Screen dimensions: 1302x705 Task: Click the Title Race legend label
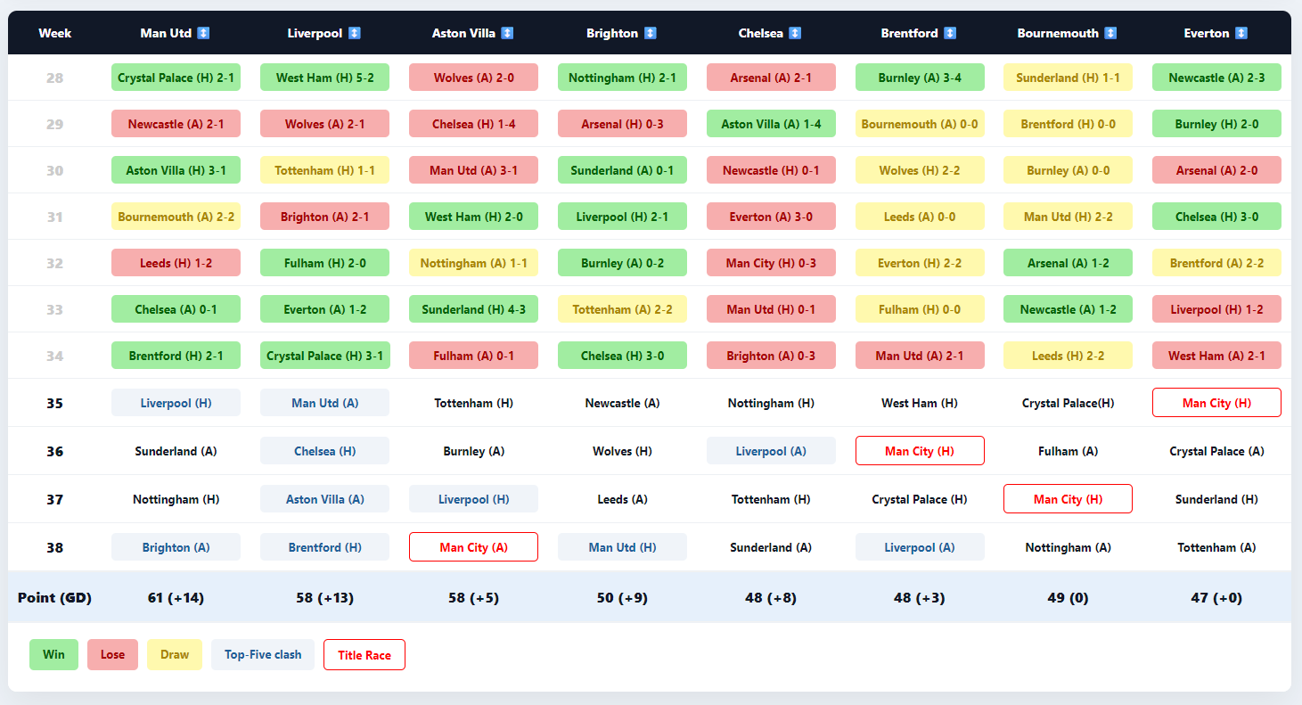tap(364, 654)
